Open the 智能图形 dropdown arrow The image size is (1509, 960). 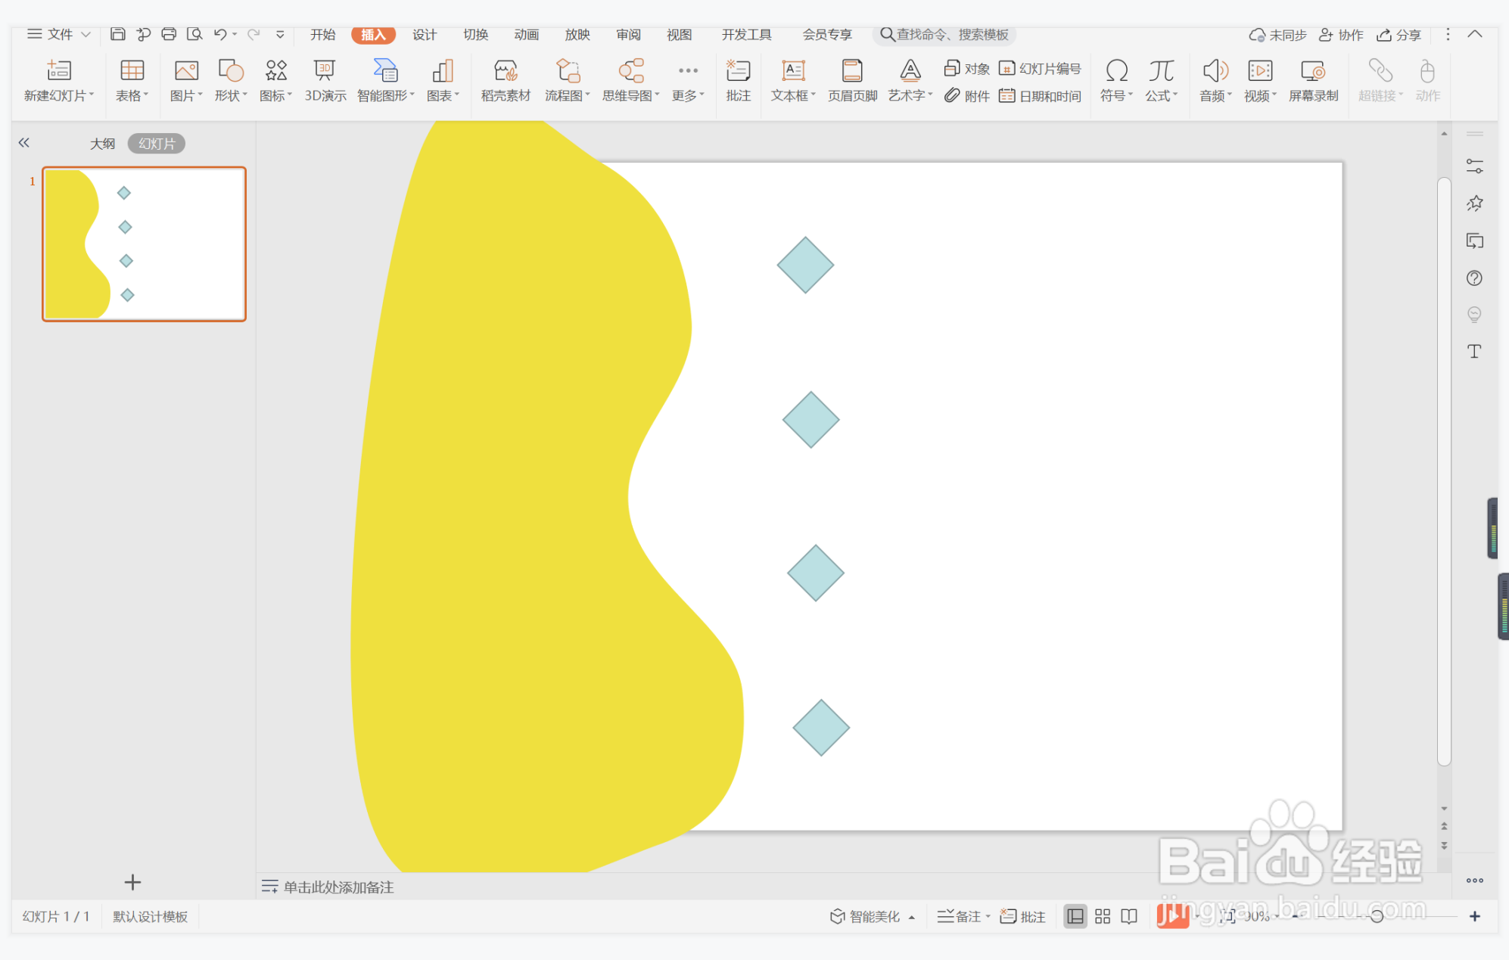point(412,95)
